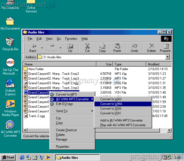Click the Start button
This screenshot has height=161, width=184.
[x=8, y=157]
